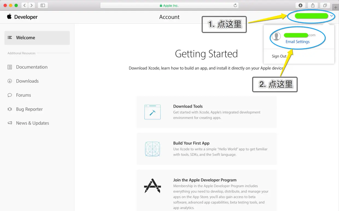Add a new tab with the plus button

pos(336,8)
